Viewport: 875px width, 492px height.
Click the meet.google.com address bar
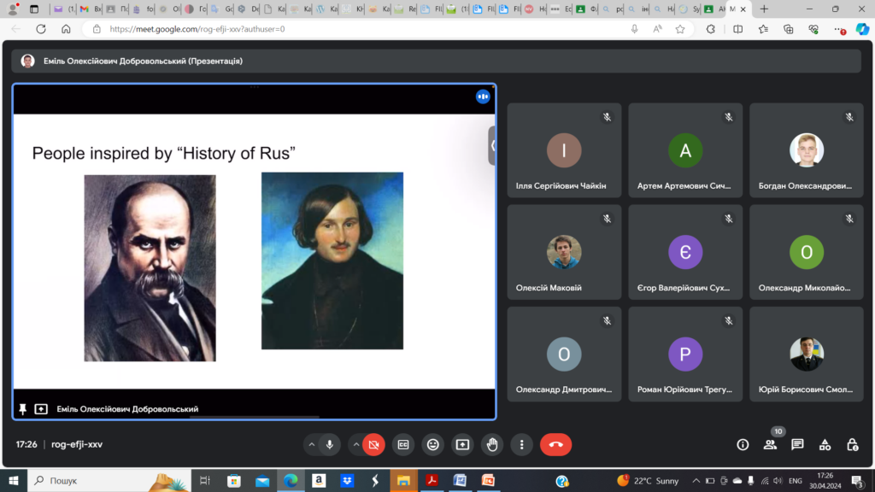point(342,29)
